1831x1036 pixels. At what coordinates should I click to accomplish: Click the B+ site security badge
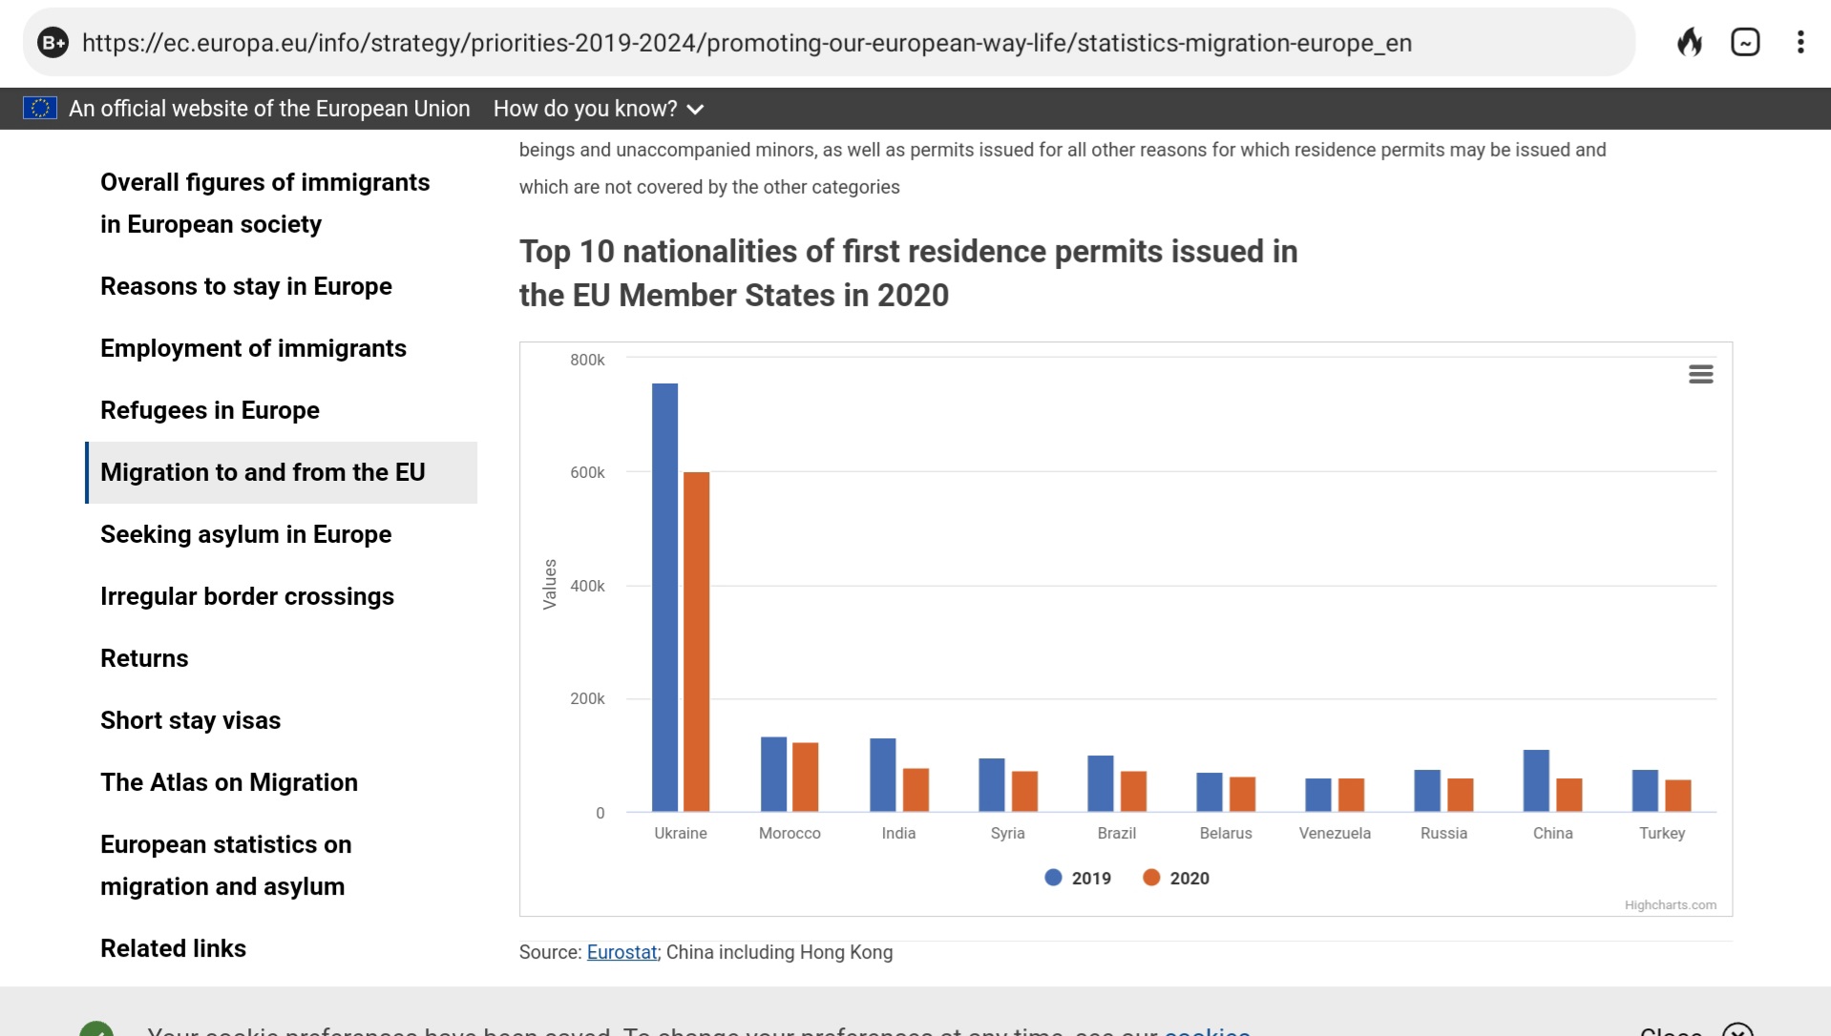coord(53,42)
